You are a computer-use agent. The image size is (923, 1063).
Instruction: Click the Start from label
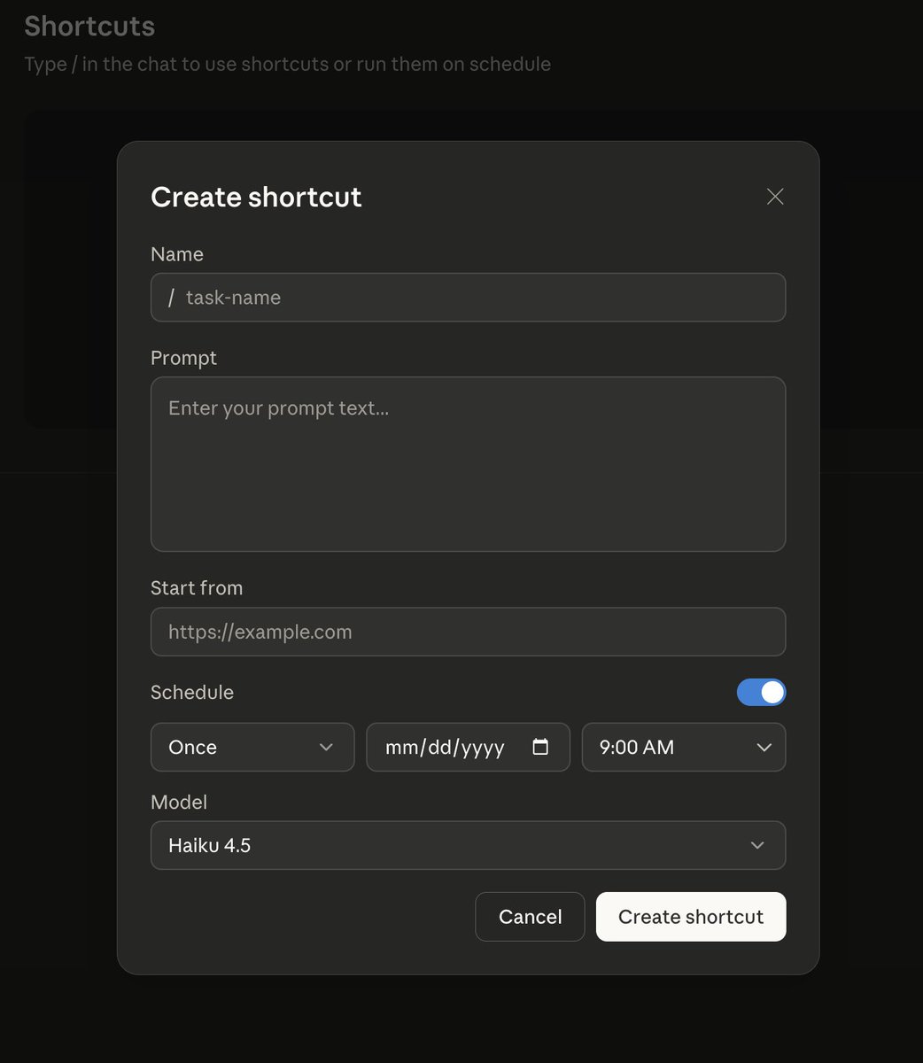[x=197, y=588]
